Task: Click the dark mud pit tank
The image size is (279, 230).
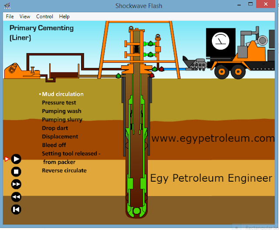Action: [x=64, y=75]
